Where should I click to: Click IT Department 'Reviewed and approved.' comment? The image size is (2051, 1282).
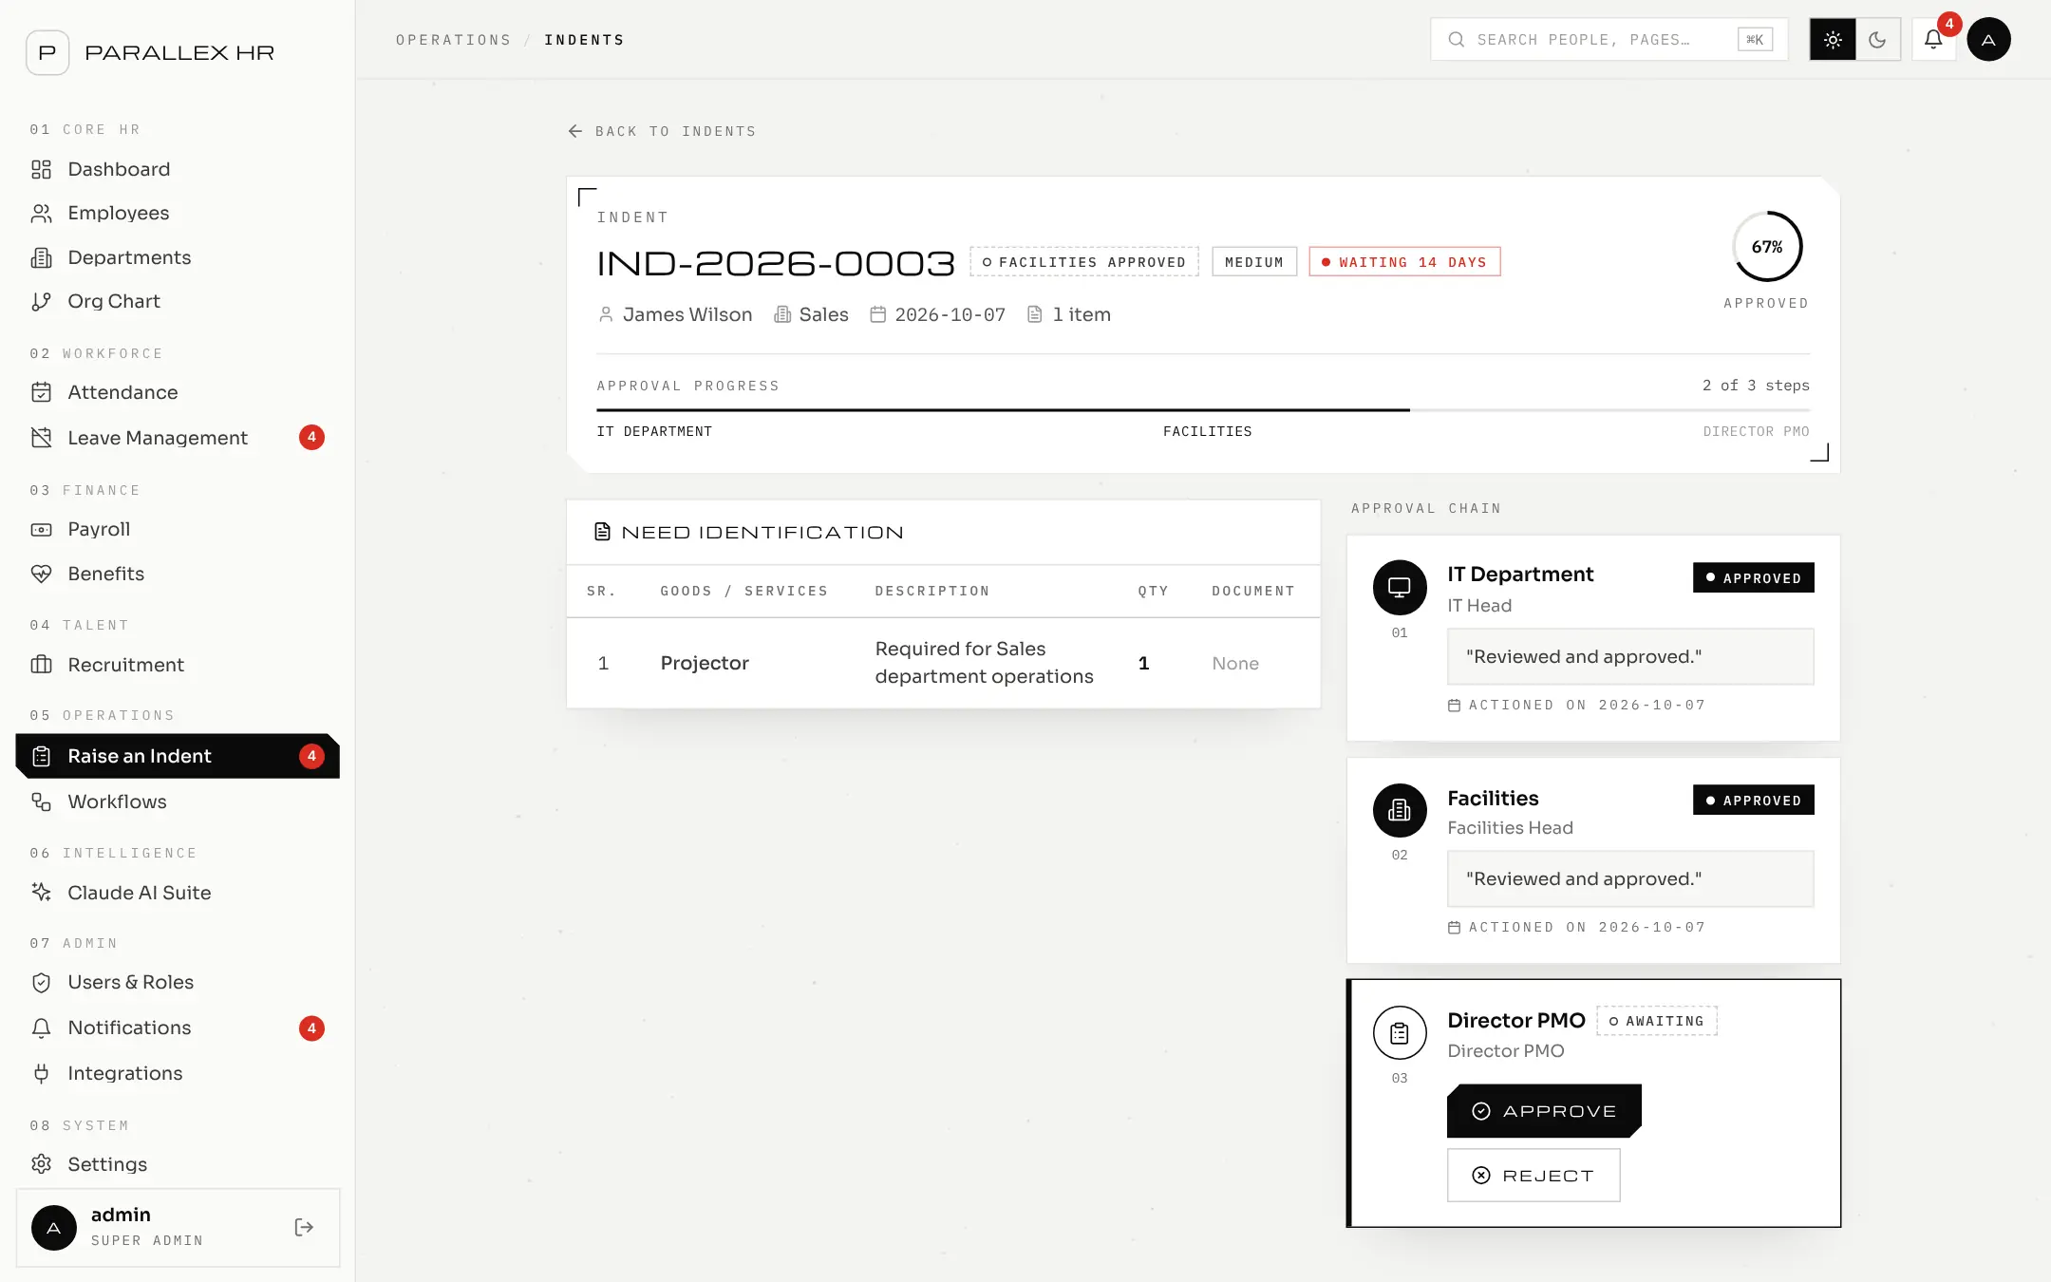1630,656
